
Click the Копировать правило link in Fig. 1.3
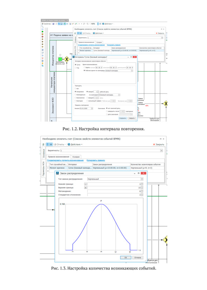96,160
